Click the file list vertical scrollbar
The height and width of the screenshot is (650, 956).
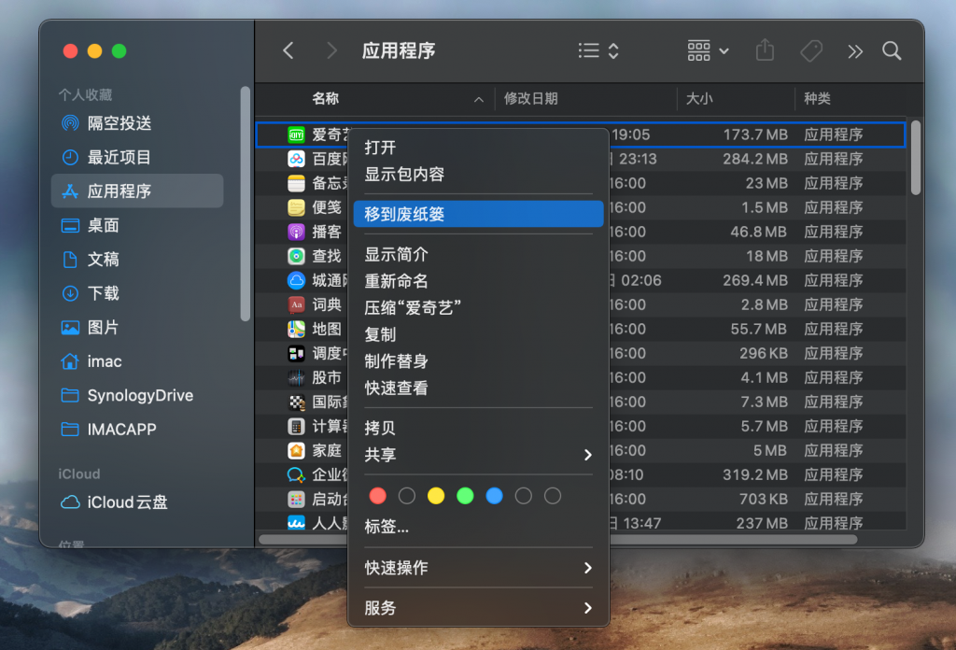915,157
